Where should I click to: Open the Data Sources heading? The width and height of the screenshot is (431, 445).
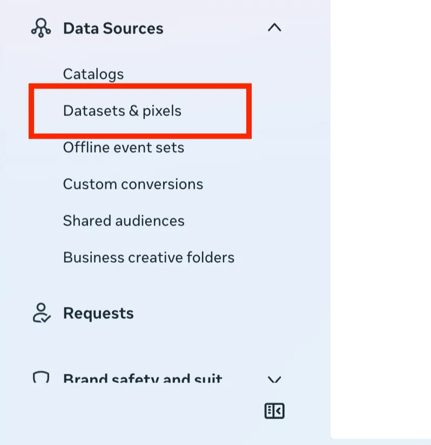tap(113, 29)
